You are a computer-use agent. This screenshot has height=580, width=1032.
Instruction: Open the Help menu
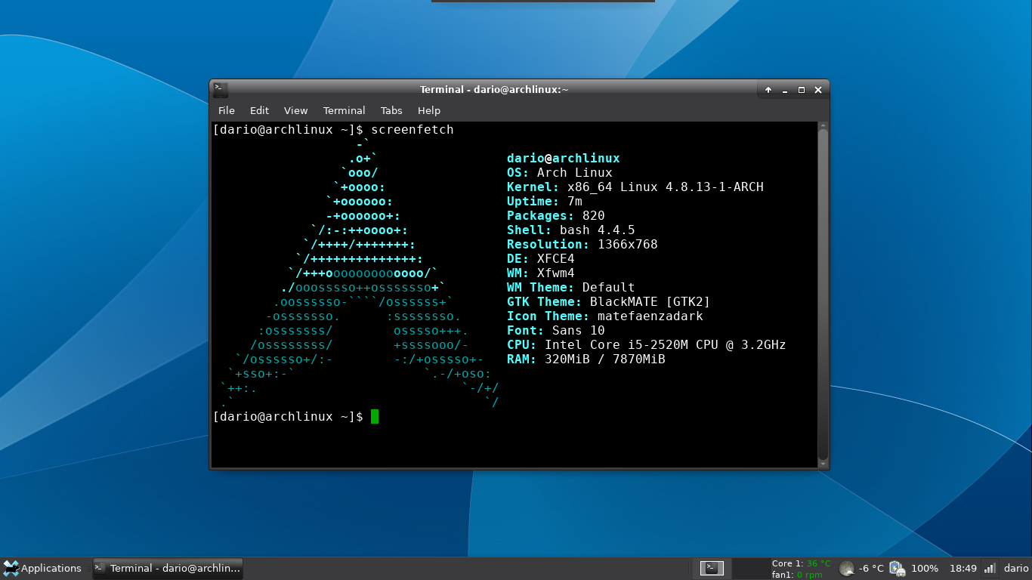[429, 110]
